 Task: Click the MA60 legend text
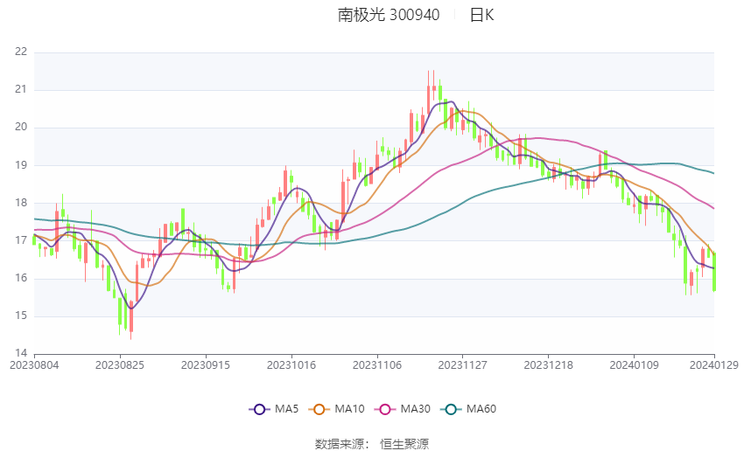481,409
